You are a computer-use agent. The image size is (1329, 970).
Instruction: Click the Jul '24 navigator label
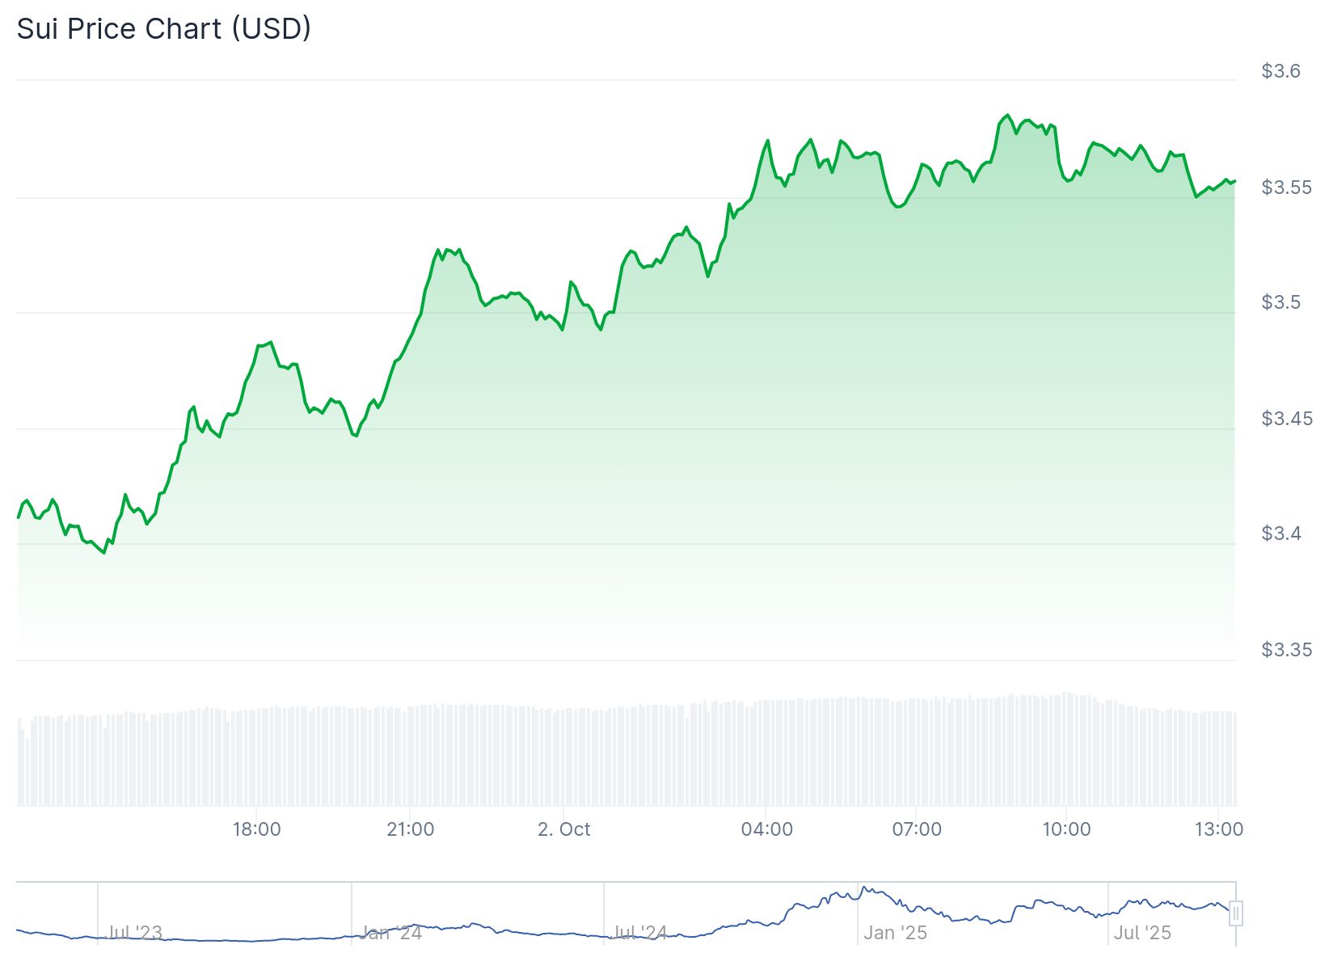[639, 933]
